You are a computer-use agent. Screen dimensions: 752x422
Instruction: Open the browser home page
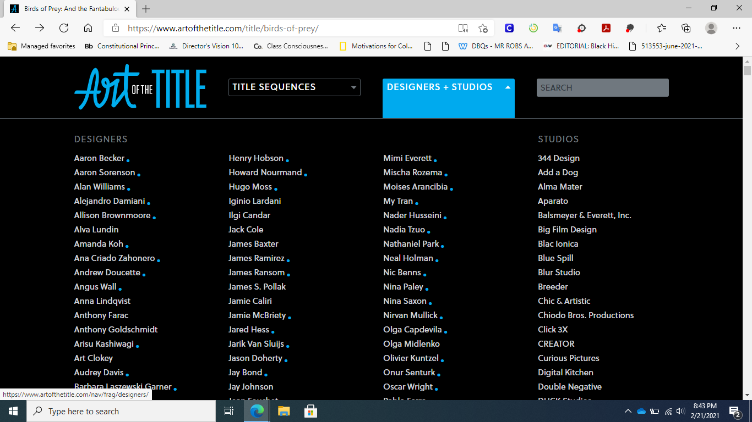[88, 28]
